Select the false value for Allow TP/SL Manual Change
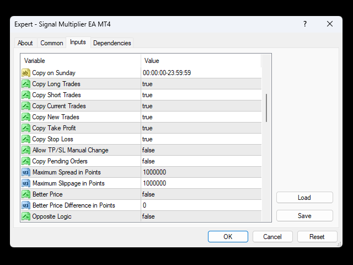This screenshot has width=353, height=265. pyautogui.click(x=148, y=150)
